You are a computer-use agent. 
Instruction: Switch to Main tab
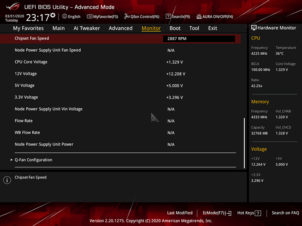(x=59, y=28)
